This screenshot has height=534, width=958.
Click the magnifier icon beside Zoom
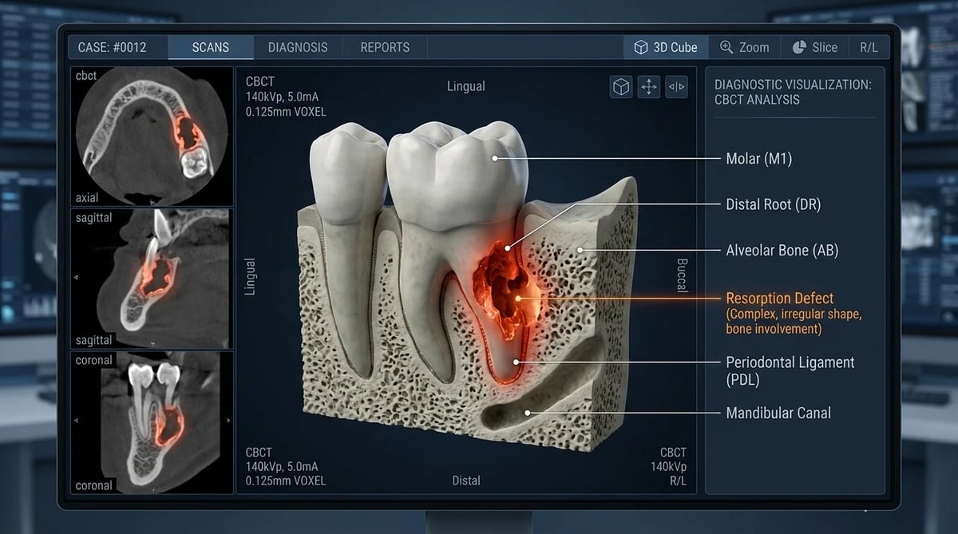click(726, 47)
